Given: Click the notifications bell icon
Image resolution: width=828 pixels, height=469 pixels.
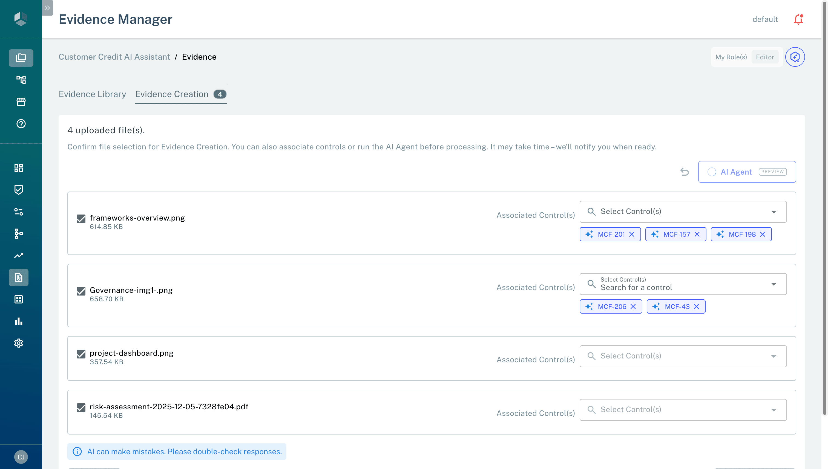Looking at the screenshot, I should coord(798,19).
